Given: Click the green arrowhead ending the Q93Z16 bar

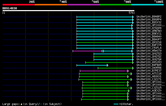Looking at the screenshot, I should click(x=133, y=42).
